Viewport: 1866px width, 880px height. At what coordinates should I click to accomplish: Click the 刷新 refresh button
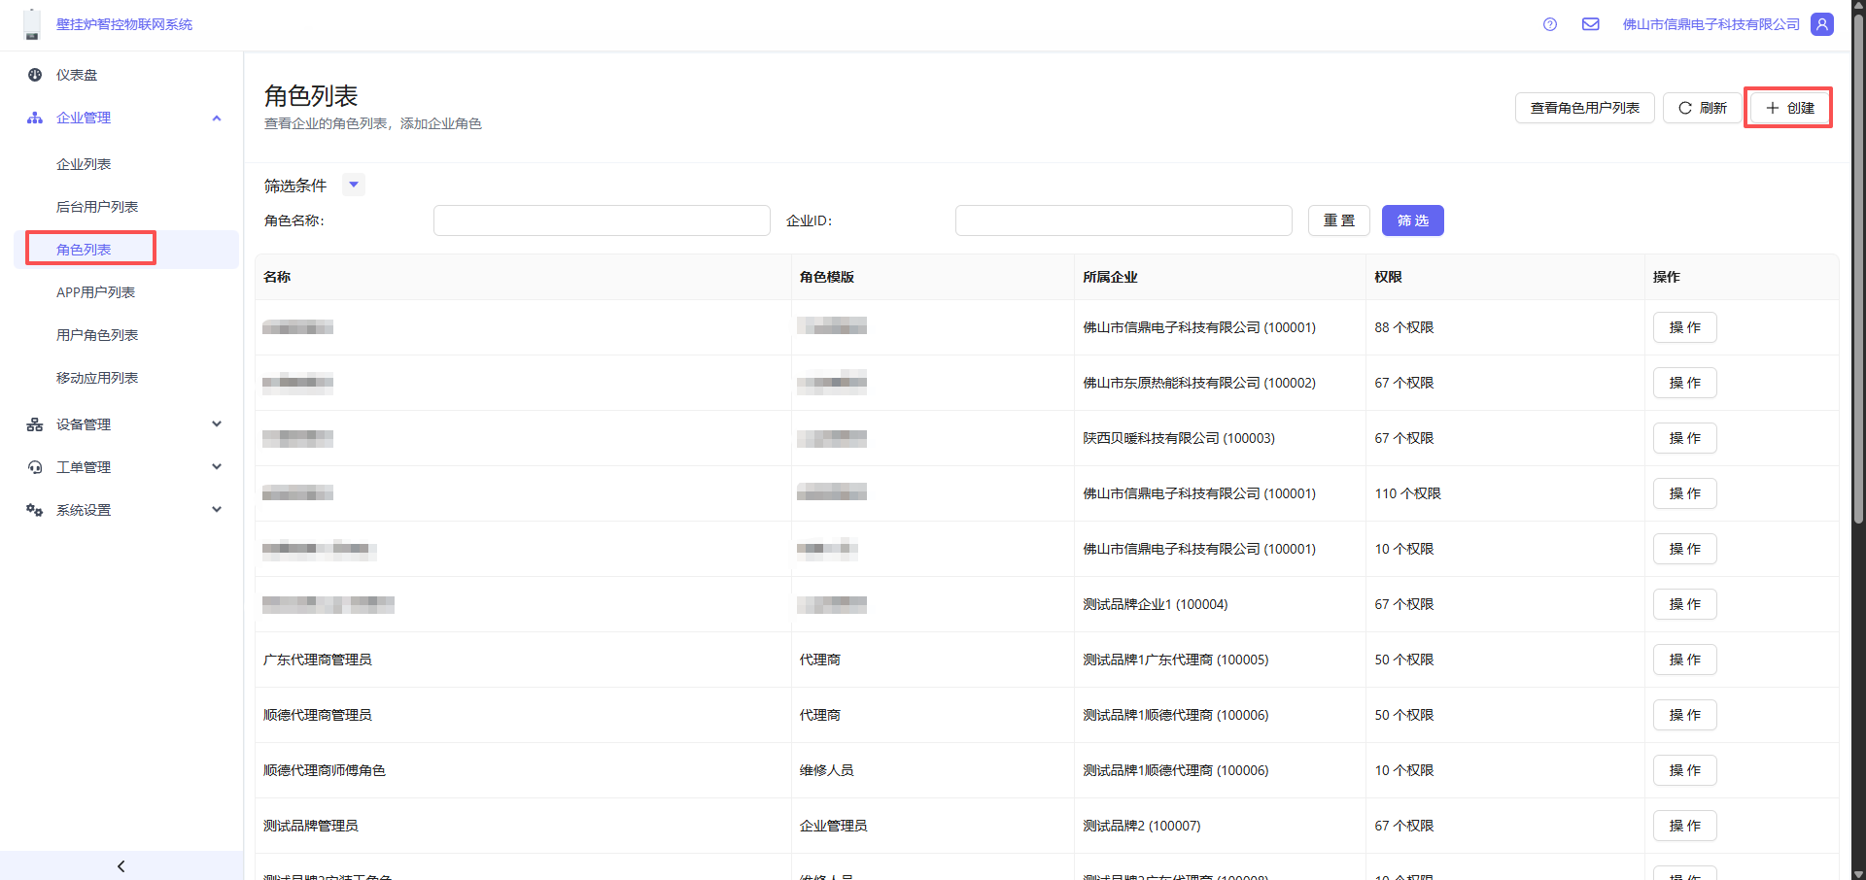click(x=1703, y=108)
